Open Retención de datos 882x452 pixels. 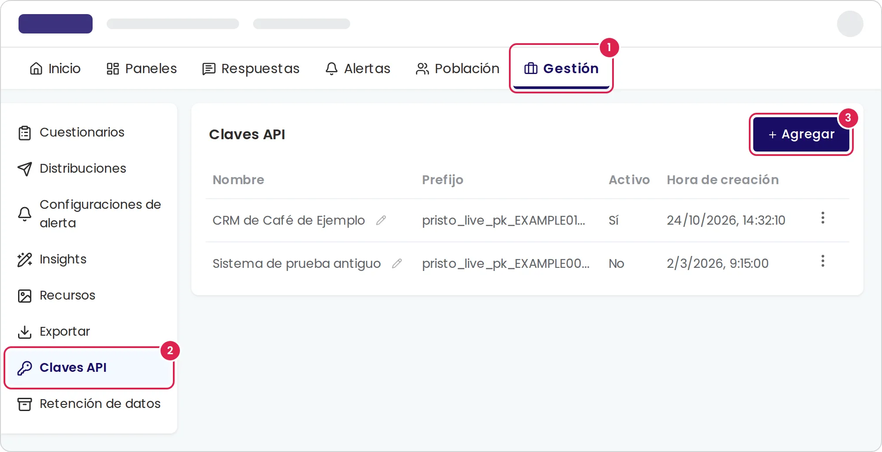tap(89, 404)
